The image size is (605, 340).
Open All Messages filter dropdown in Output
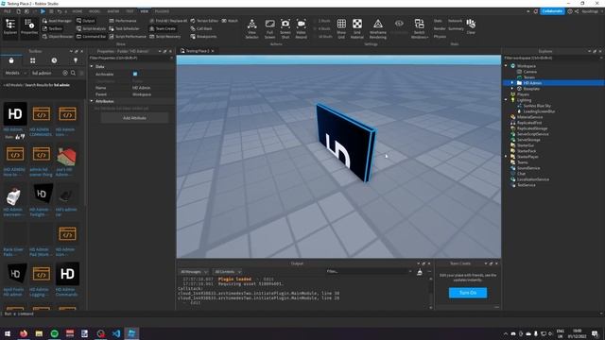tap(194, 272)
